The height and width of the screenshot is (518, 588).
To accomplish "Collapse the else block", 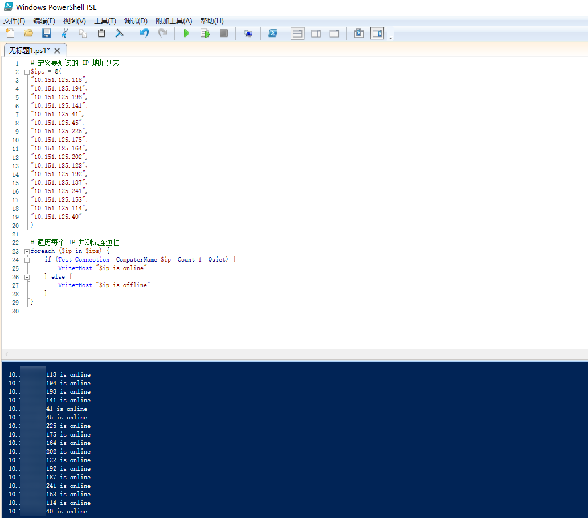I will 27,277.
